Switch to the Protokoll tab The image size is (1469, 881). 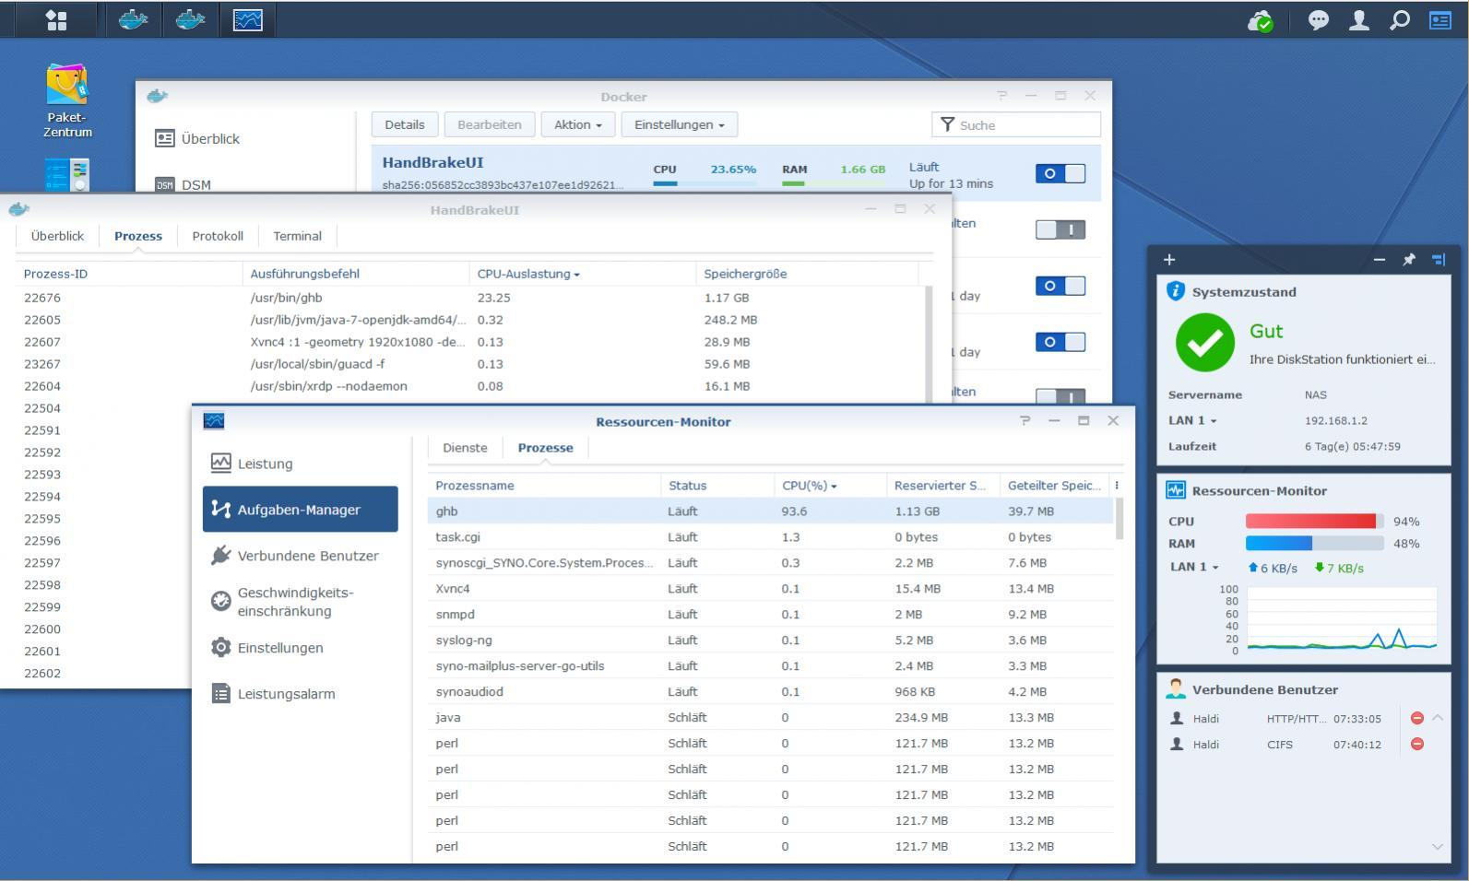click(218, 236)
